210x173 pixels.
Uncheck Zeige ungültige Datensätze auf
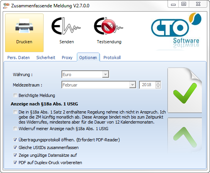15,155
